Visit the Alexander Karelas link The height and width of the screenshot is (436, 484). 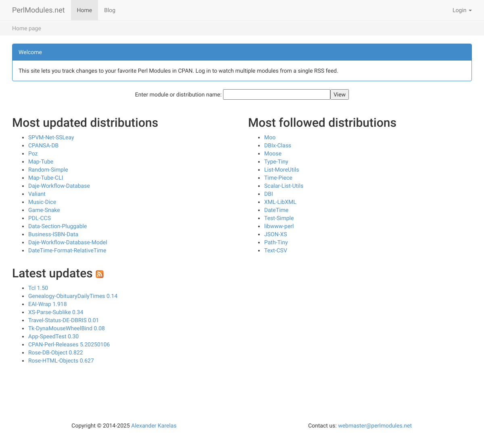click(x=154, y=426)
